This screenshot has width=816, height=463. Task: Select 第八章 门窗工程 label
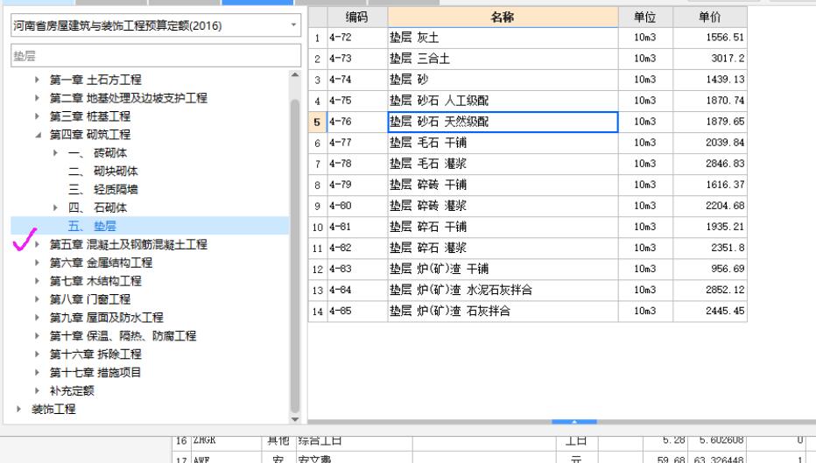pos(90,299)
